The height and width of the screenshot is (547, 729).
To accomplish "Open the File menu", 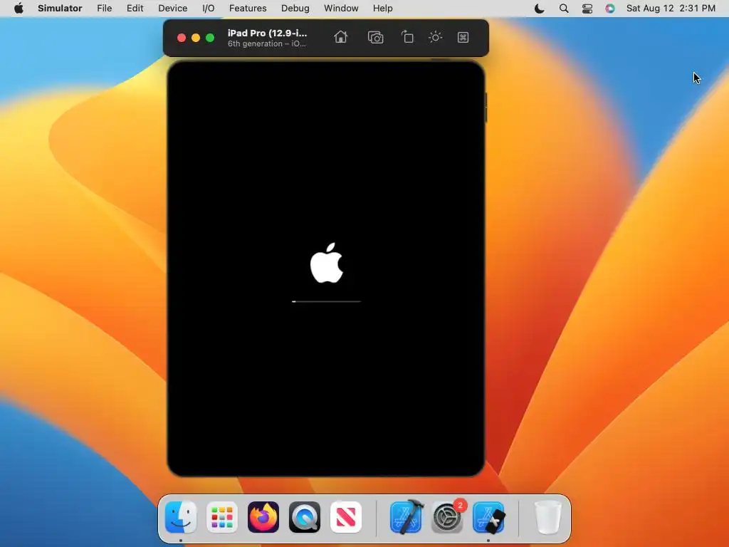I will pos(104,9).
